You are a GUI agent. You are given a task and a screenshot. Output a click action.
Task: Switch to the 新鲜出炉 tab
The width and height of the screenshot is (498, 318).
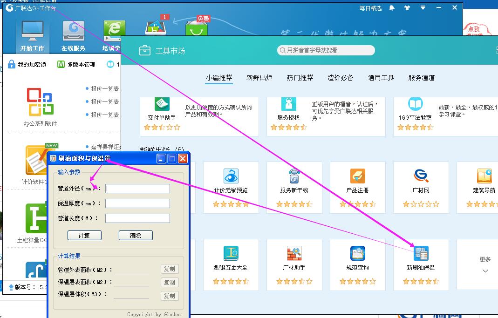point(259,78)
